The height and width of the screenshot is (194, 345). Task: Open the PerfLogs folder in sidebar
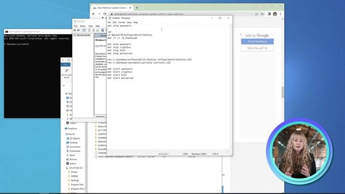73,181
